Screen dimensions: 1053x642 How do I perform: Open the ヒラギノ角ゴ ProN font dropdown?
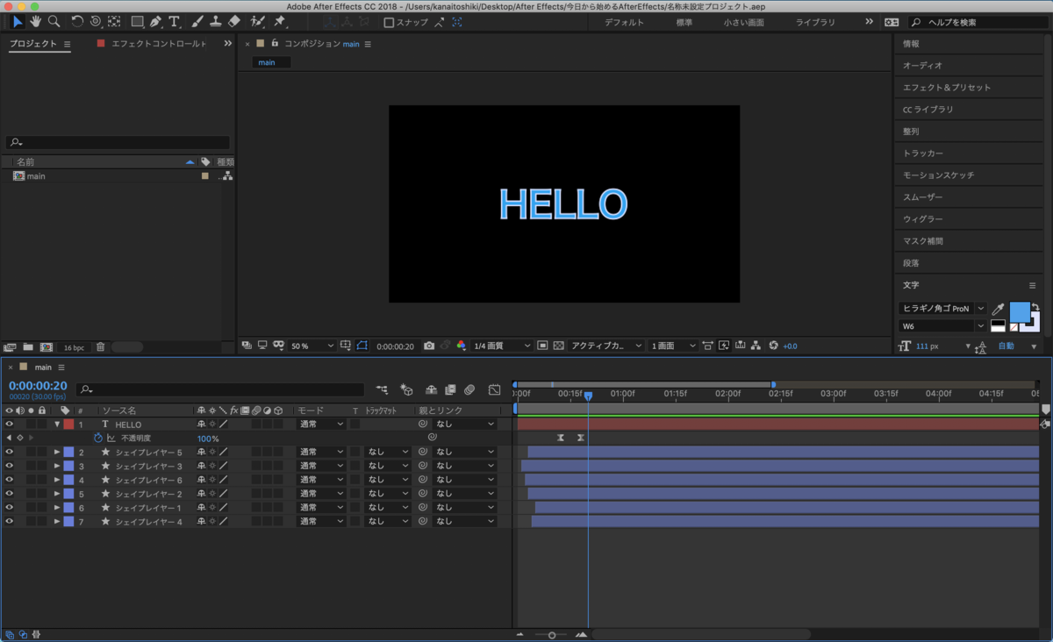pyautogui.click(x=942, y=309)
